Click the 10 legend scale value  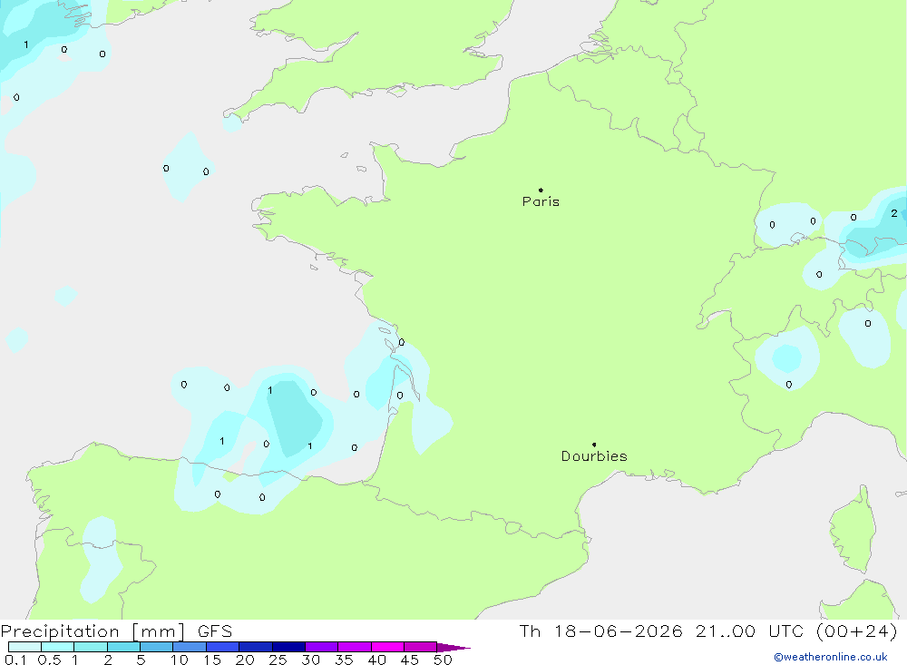pos(180,660)
